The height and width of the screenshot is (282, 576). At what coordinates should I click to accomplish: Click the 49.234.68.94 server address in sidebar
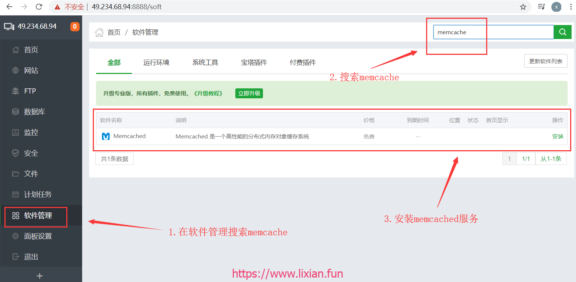(37, 27)
